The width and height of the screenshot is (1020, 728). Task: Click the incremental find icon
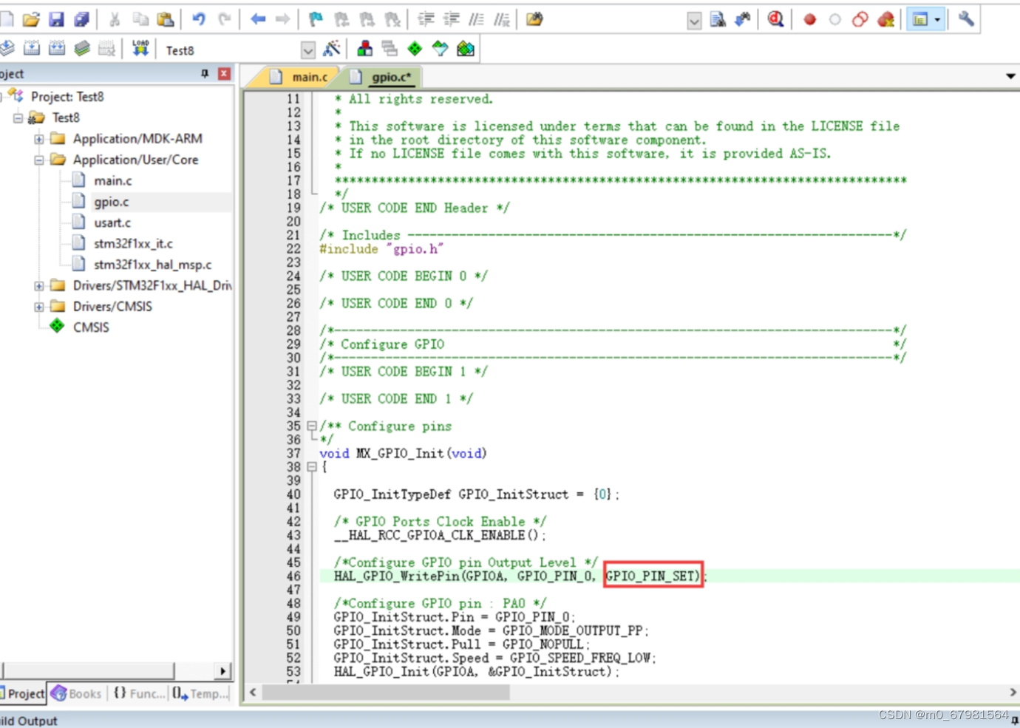[742, 19]
